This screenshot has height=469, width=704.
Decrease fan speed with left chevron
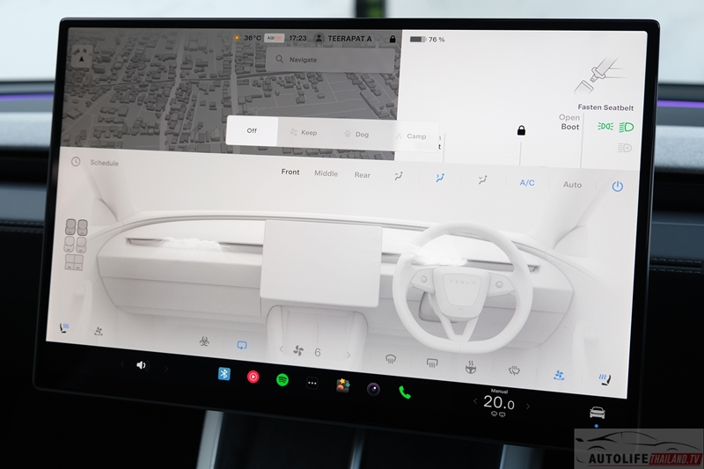pos(282,349)
